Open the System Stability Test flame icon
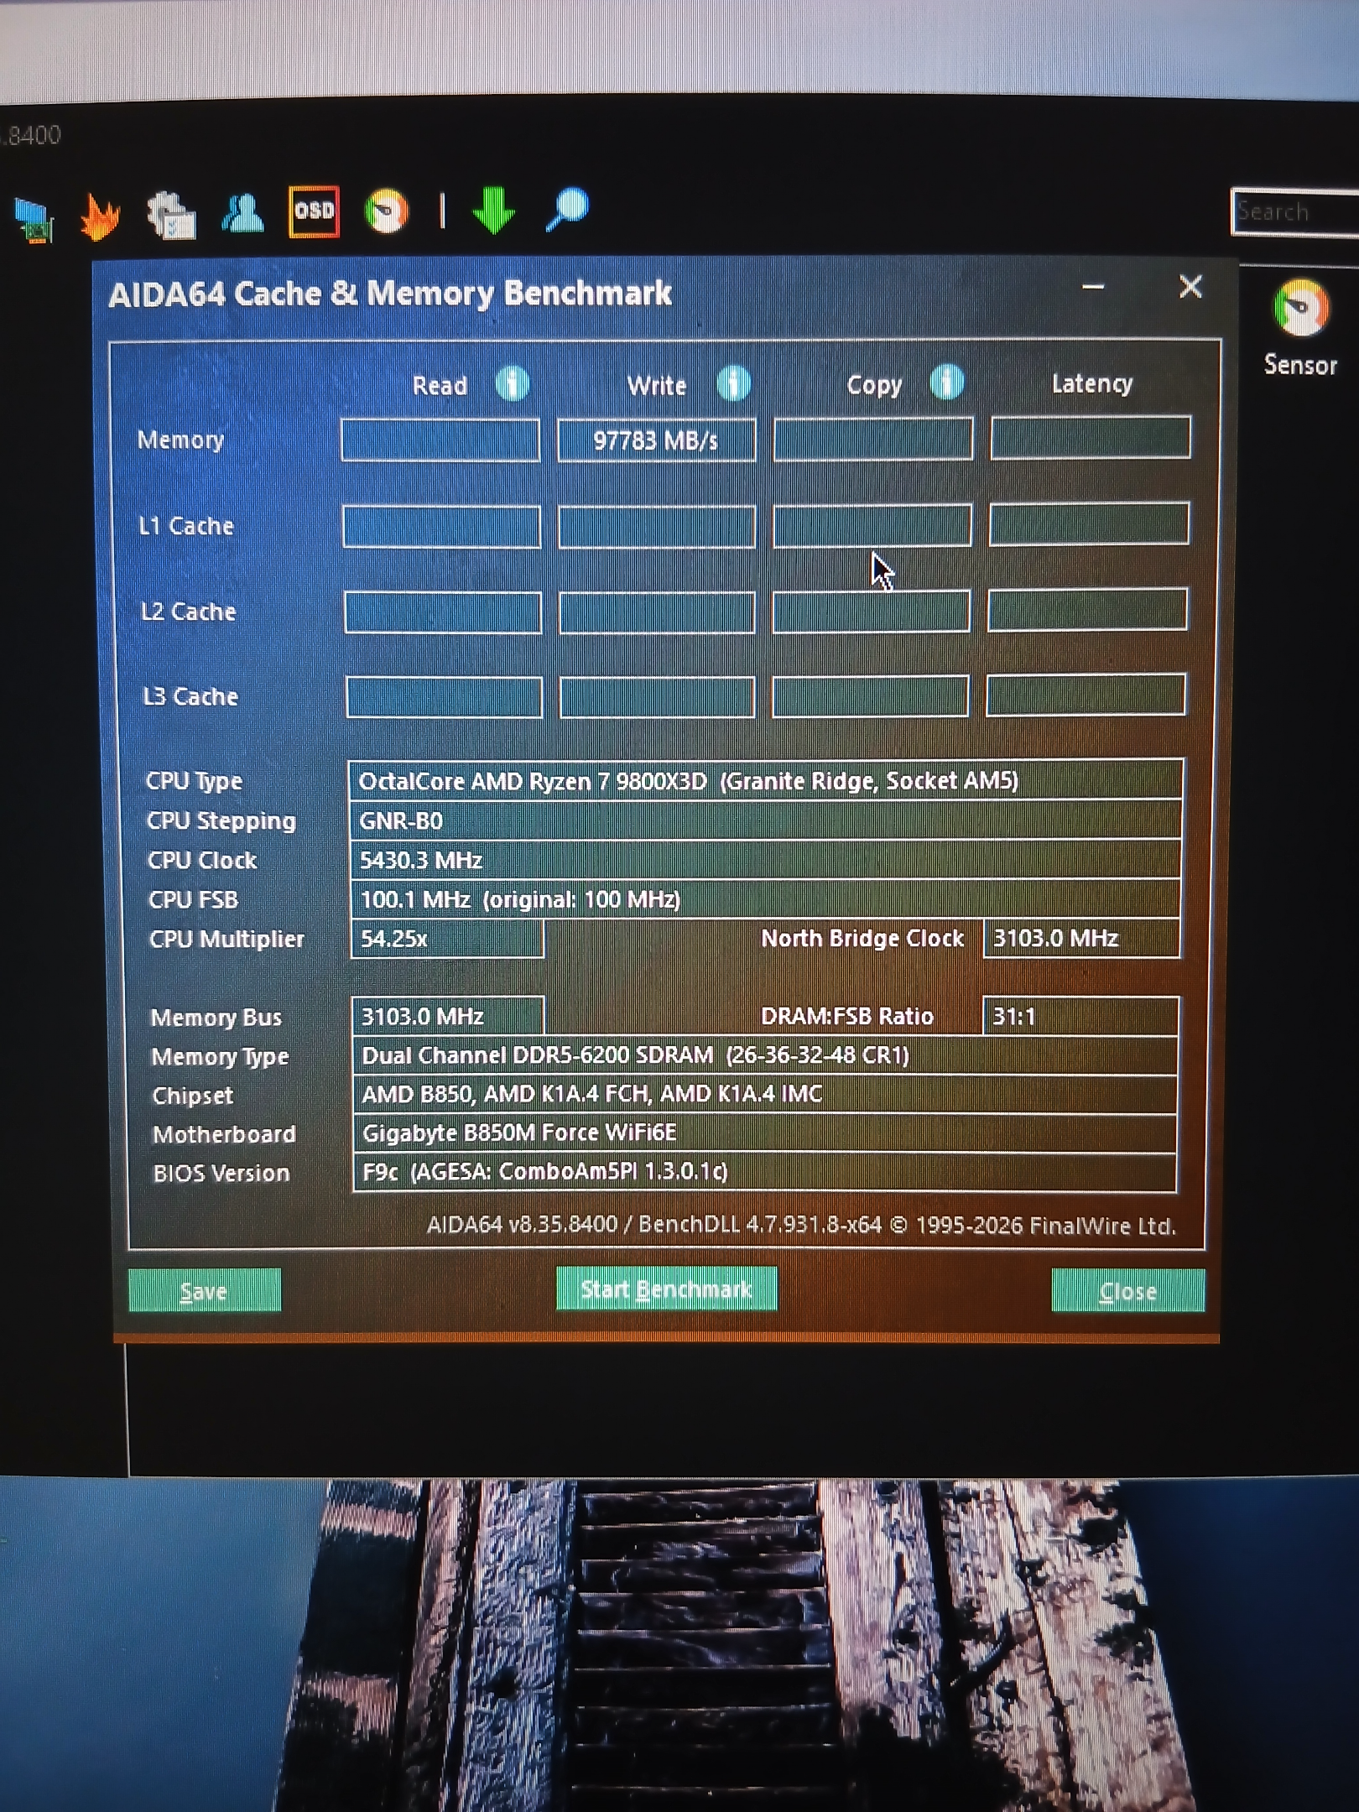 click(x=100, y=216)
